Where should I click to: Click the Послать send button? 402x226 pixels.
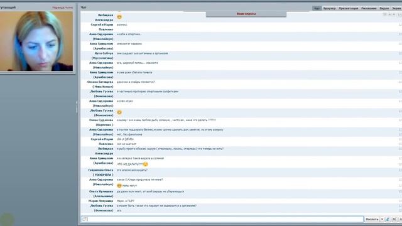[372, 219]
